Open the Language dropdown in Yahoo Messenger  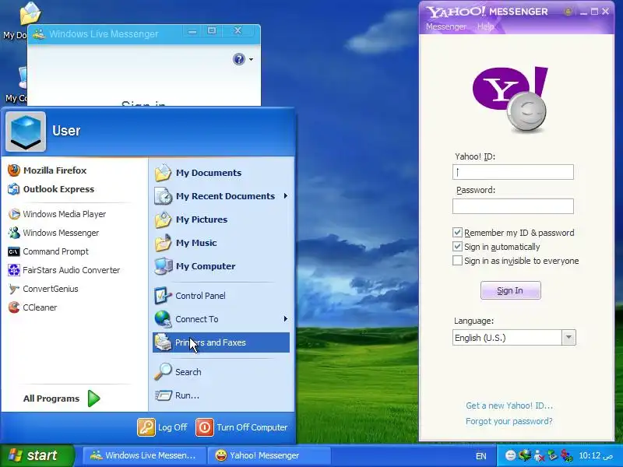pos(568,338)
